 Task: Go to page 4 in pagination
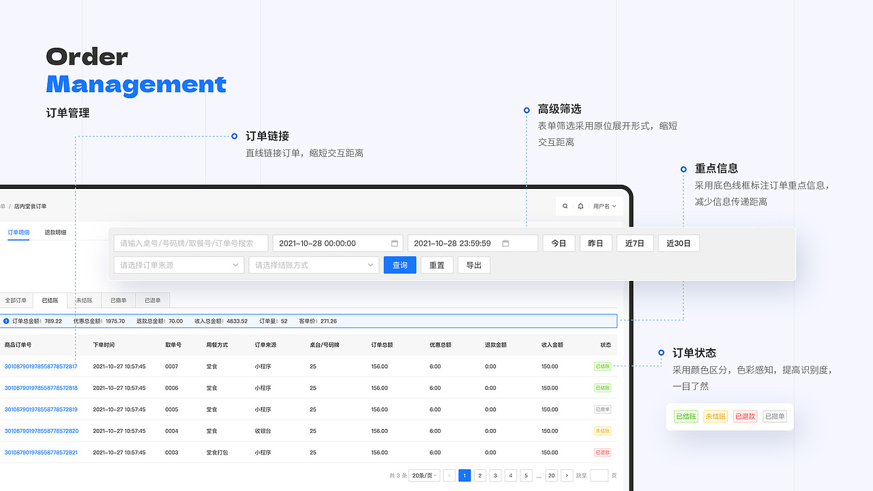pyautogui.click(x=511, y=475)
